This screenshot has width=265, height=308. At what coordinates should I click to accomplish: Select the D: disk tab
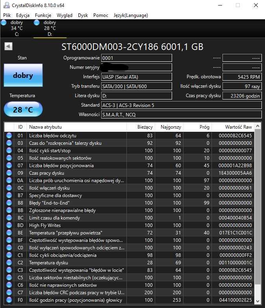(x=50, y=28)
